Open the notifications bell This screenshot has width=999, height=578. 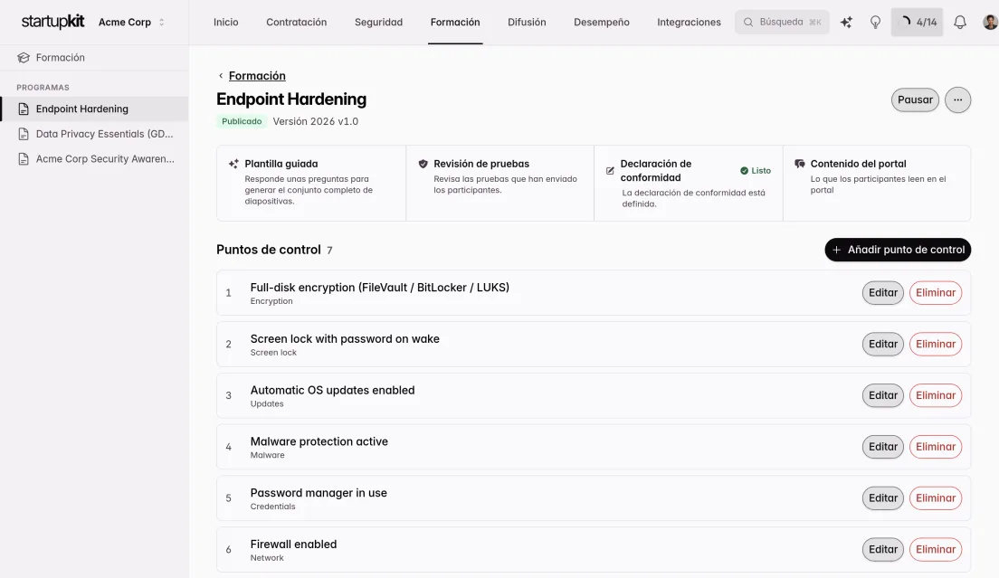click(x=959, y=23)
